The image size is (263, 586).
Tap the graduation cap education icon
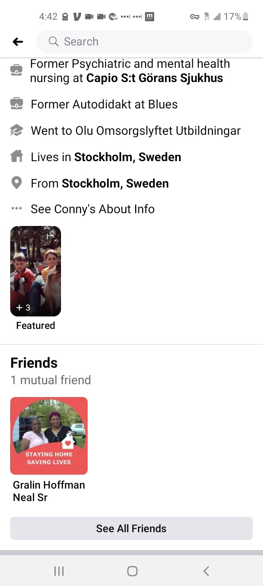coord(16,130)
